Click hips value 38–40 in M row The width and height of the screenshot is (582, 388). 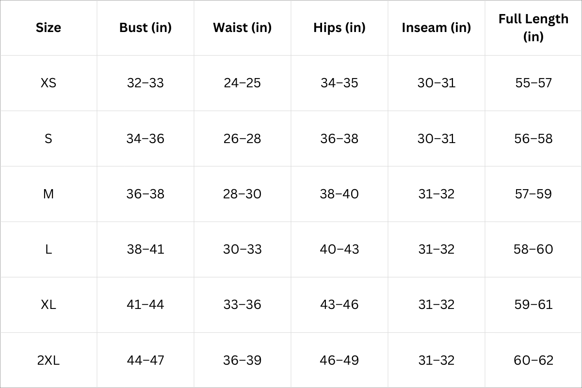[339, 194]
